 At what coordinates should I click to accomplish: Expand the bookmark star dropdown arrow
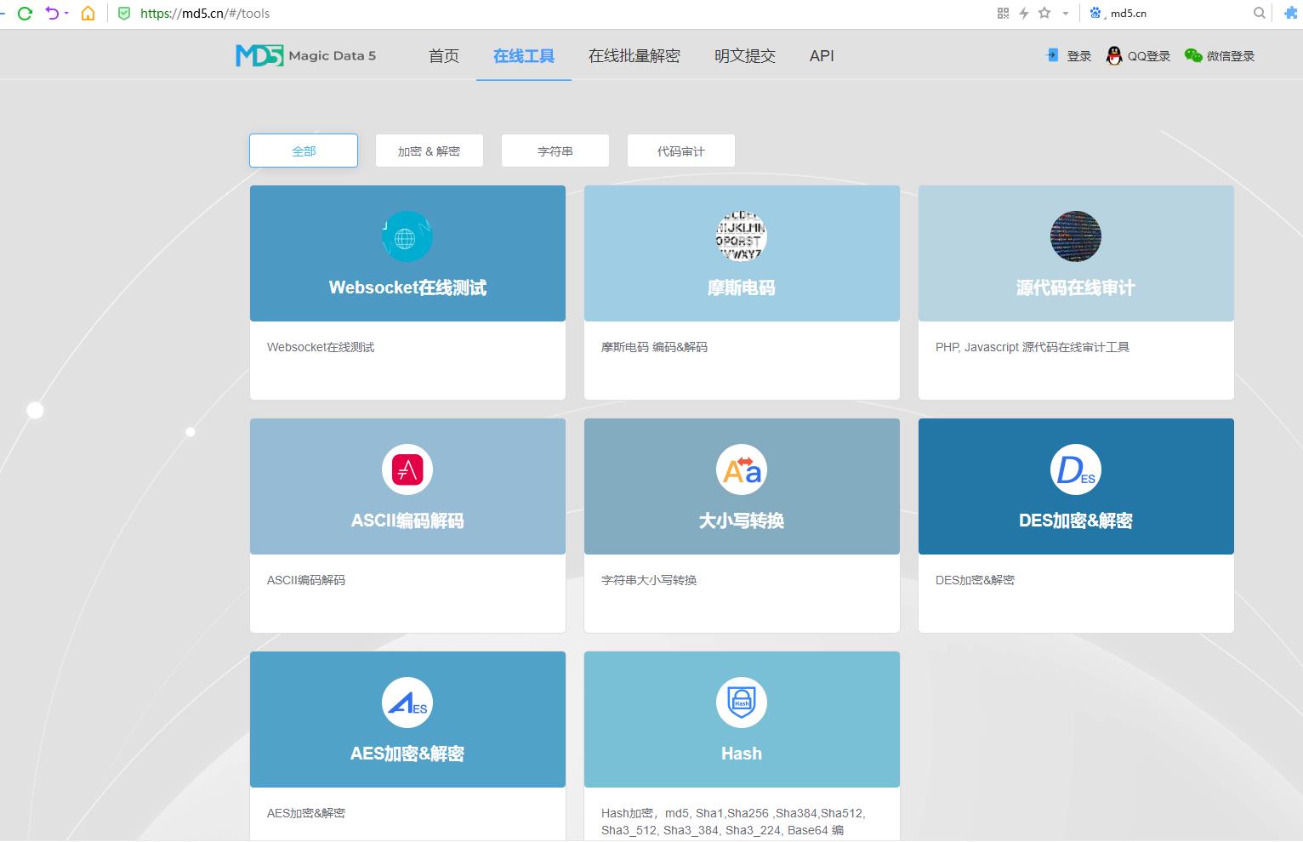(x=1065, y=14)
